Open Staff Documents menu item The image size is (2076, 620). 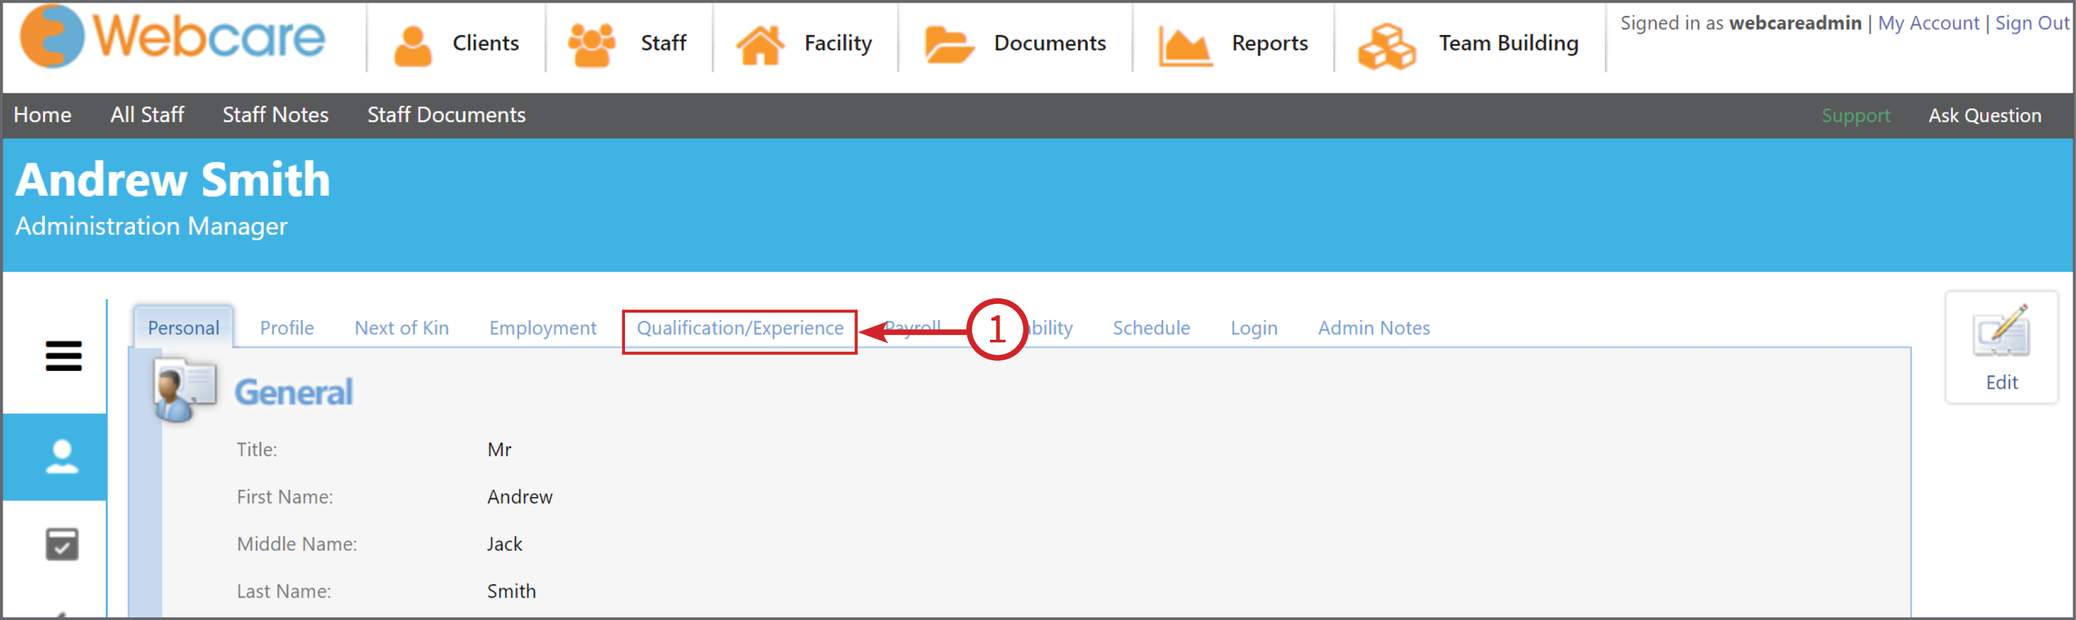446,115
